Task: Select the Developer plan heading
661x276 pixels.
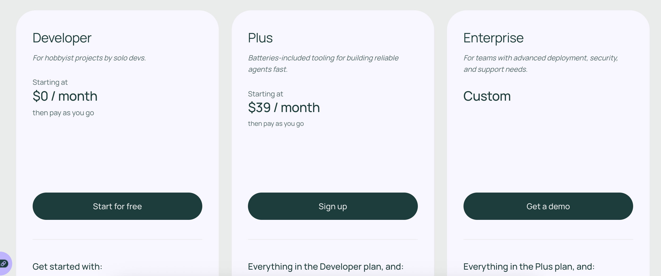Action: (62, 38)
